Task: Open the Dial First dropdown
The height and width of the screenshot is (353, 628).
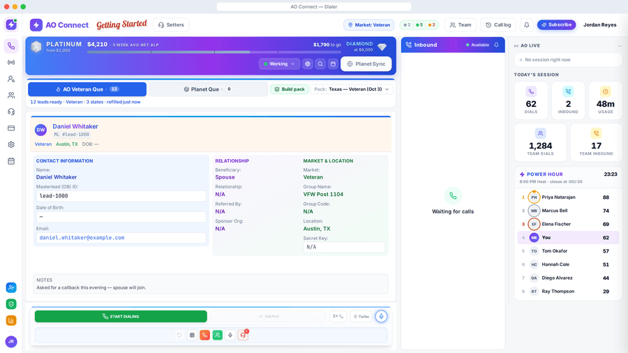Action: pyautogui.click(x=269, y=316)
